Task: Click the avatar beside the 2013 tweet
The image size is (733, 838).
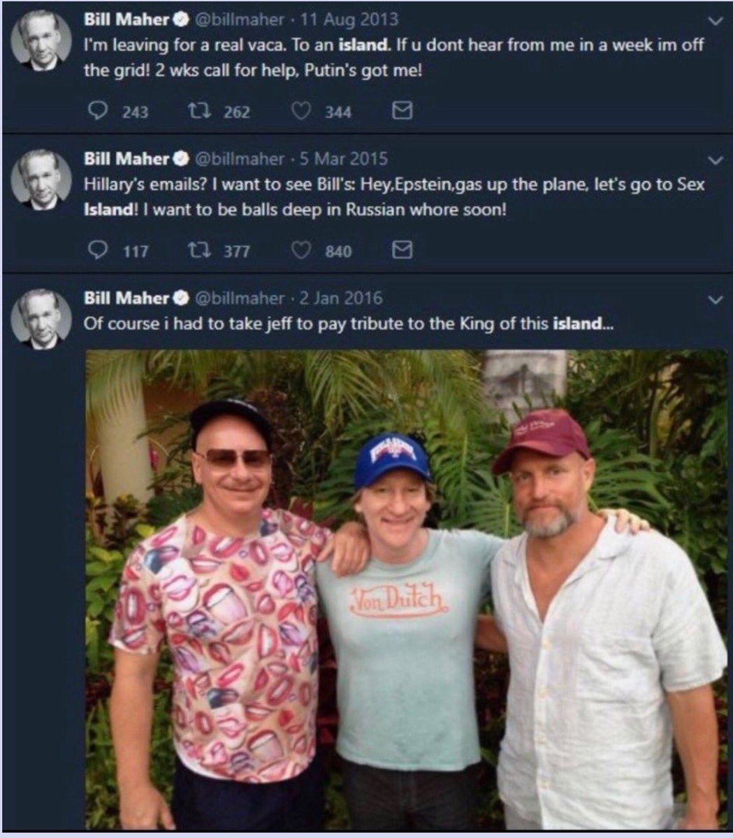Action: click(41, 41)
